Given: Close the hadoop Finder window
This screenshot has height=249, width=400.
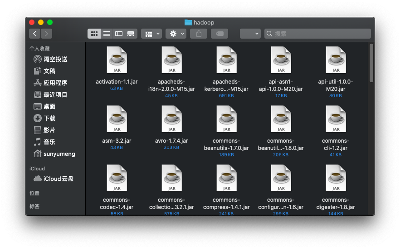Looking at the screenshot, I should (32, 23).
